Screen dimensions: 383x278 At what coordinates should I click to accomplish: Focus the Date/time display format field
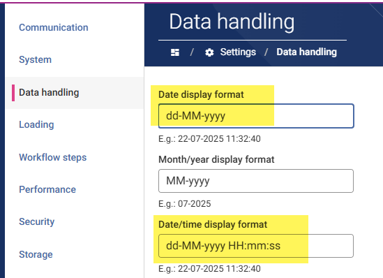256,246
